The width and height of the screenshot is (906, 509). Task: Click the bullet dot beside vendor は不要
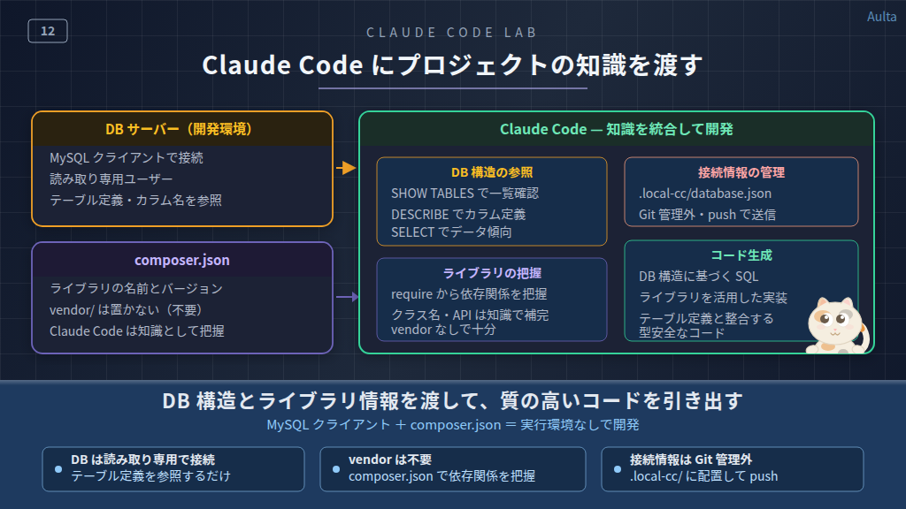[336, 468]
